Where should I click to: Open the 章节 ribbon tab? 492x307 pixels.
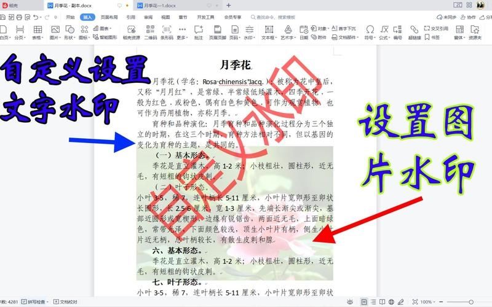183,17
